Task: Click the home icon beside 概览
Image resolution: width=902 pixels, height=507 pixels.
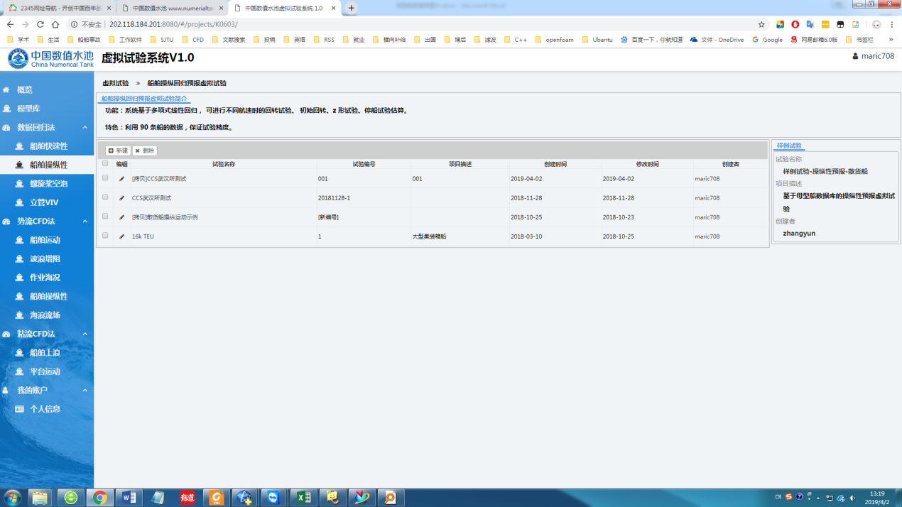Action: 6,90
